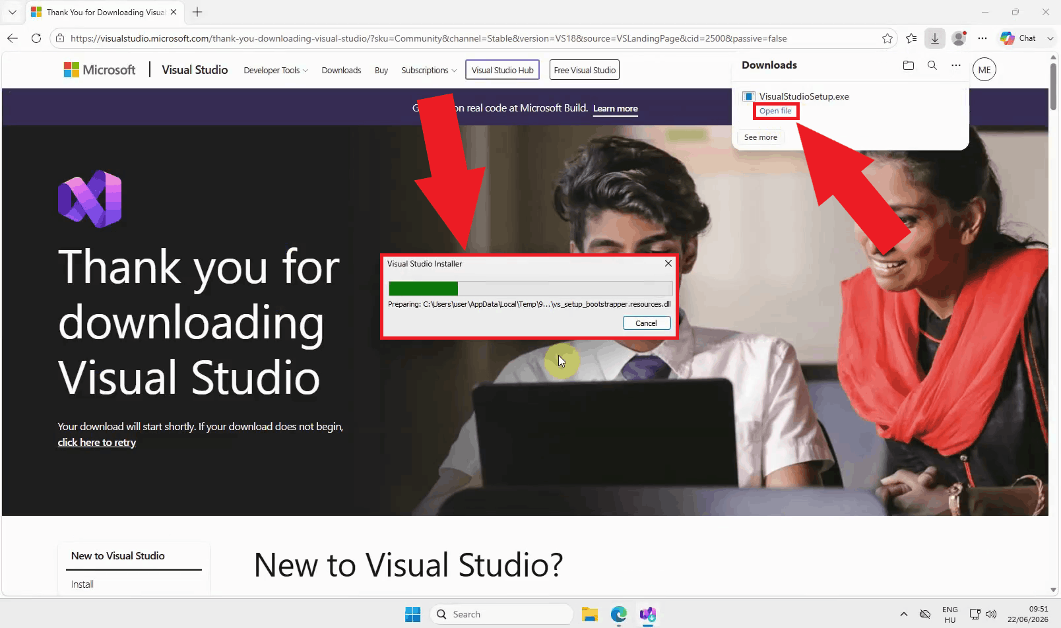Expand the chevron next to Chat
Screen dimensions: 1061x628
point(1050,38)
